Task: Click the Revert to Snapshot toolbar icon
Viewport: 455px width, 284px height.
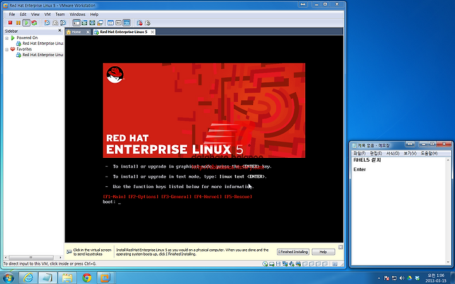Action: point(55,23)
